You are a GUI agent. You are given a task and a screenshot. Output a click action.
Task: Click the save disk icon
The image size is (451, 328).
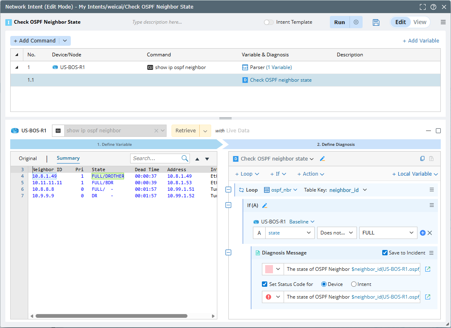[x=376, y=22]
